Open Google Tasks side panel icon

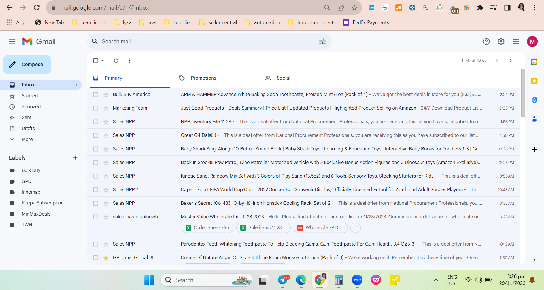point(534,100)
